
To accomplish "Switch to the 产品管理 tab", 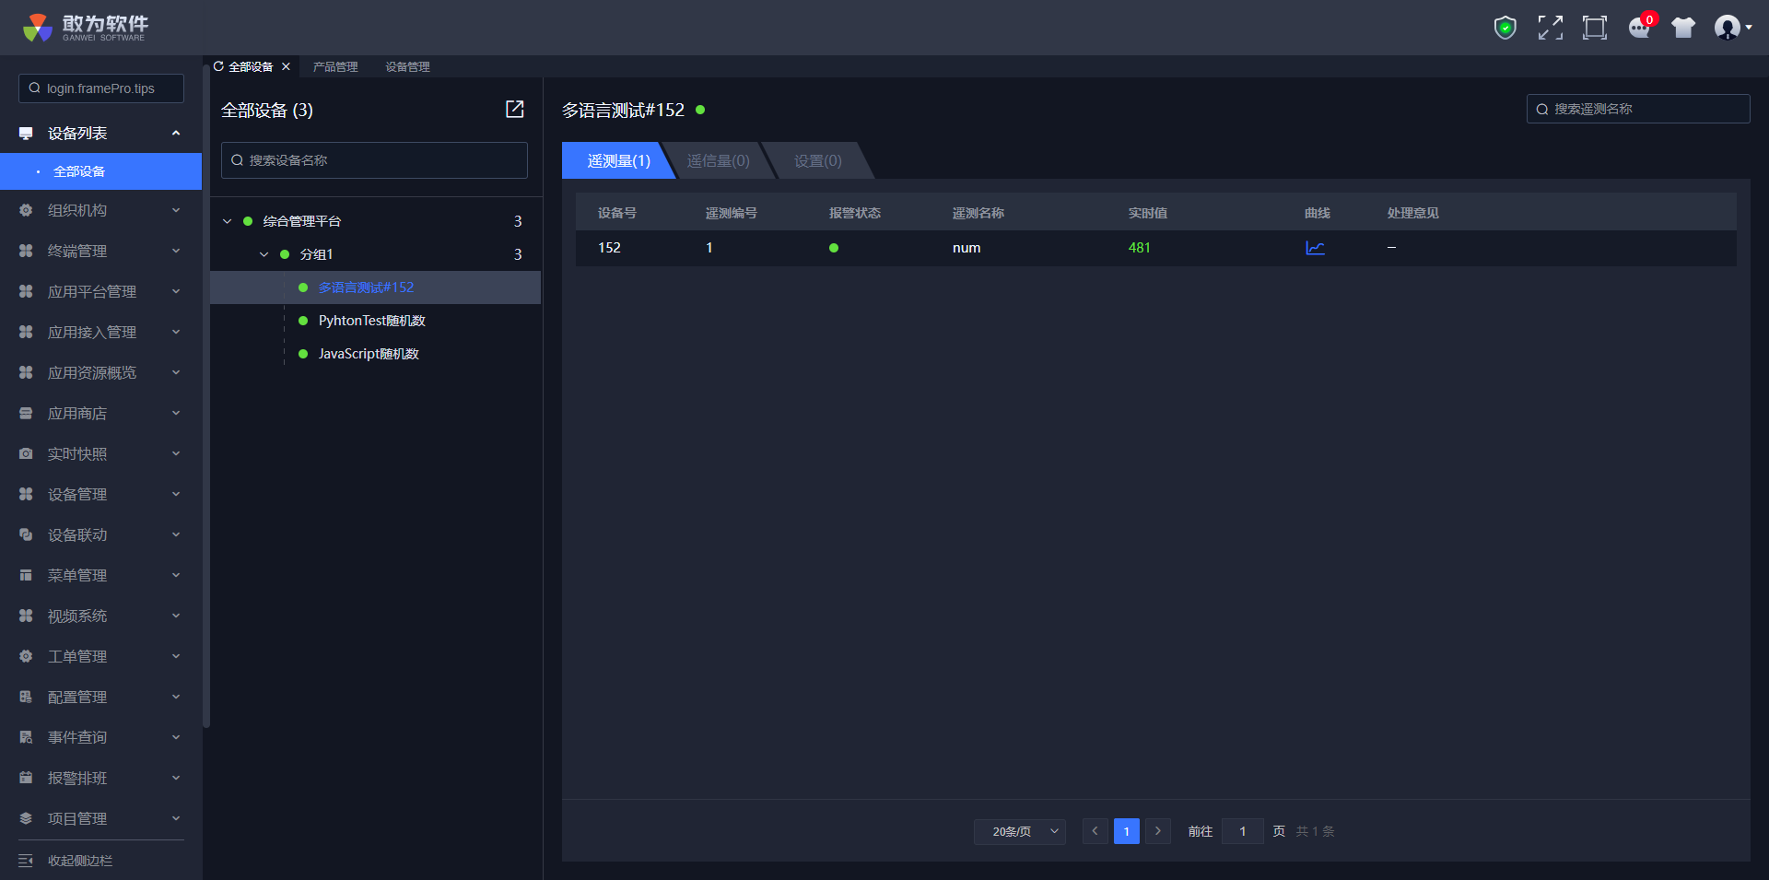I will coord(335,67).
